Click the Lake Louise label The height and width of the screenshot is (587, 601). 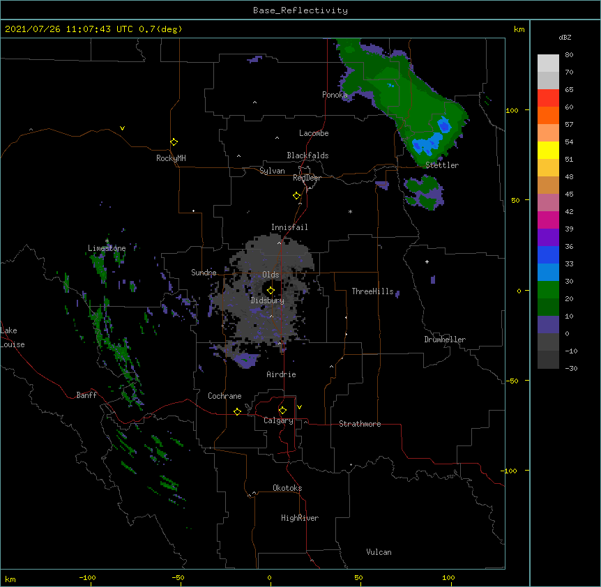(x=13, y=337)
